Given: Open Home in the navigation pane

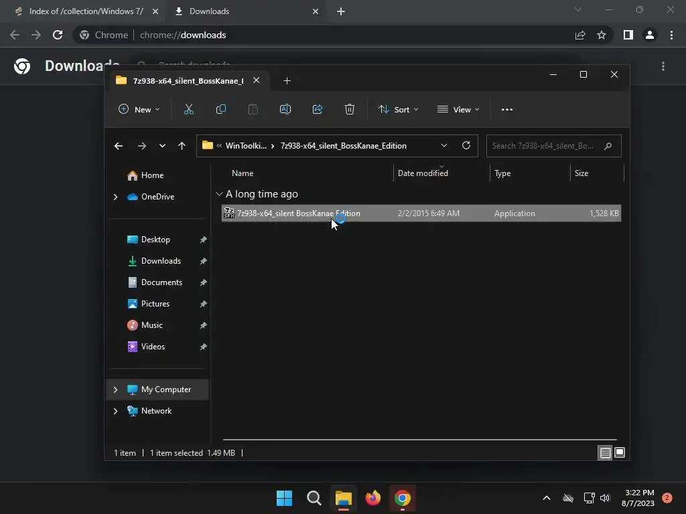Looking at the screenshot, I should point(145,175).
